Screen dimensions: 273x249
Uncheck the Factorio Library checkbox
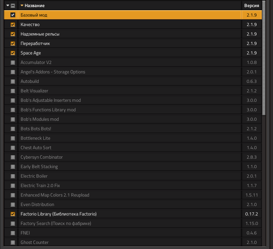tap(13, 214)
